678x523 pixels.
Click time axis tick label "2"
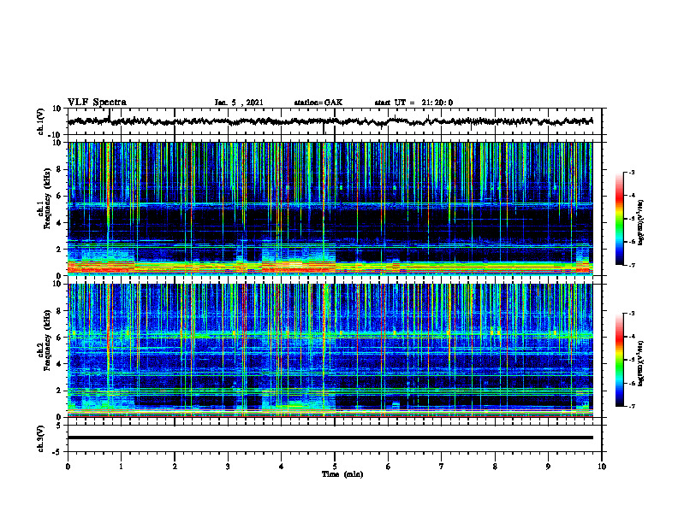click(x=175, y=467)
